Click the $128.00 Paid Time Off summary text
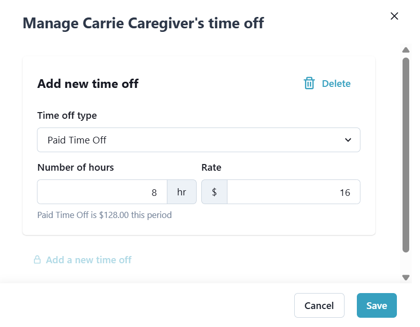The image size is (420, 327). click(x=104, y=215)
